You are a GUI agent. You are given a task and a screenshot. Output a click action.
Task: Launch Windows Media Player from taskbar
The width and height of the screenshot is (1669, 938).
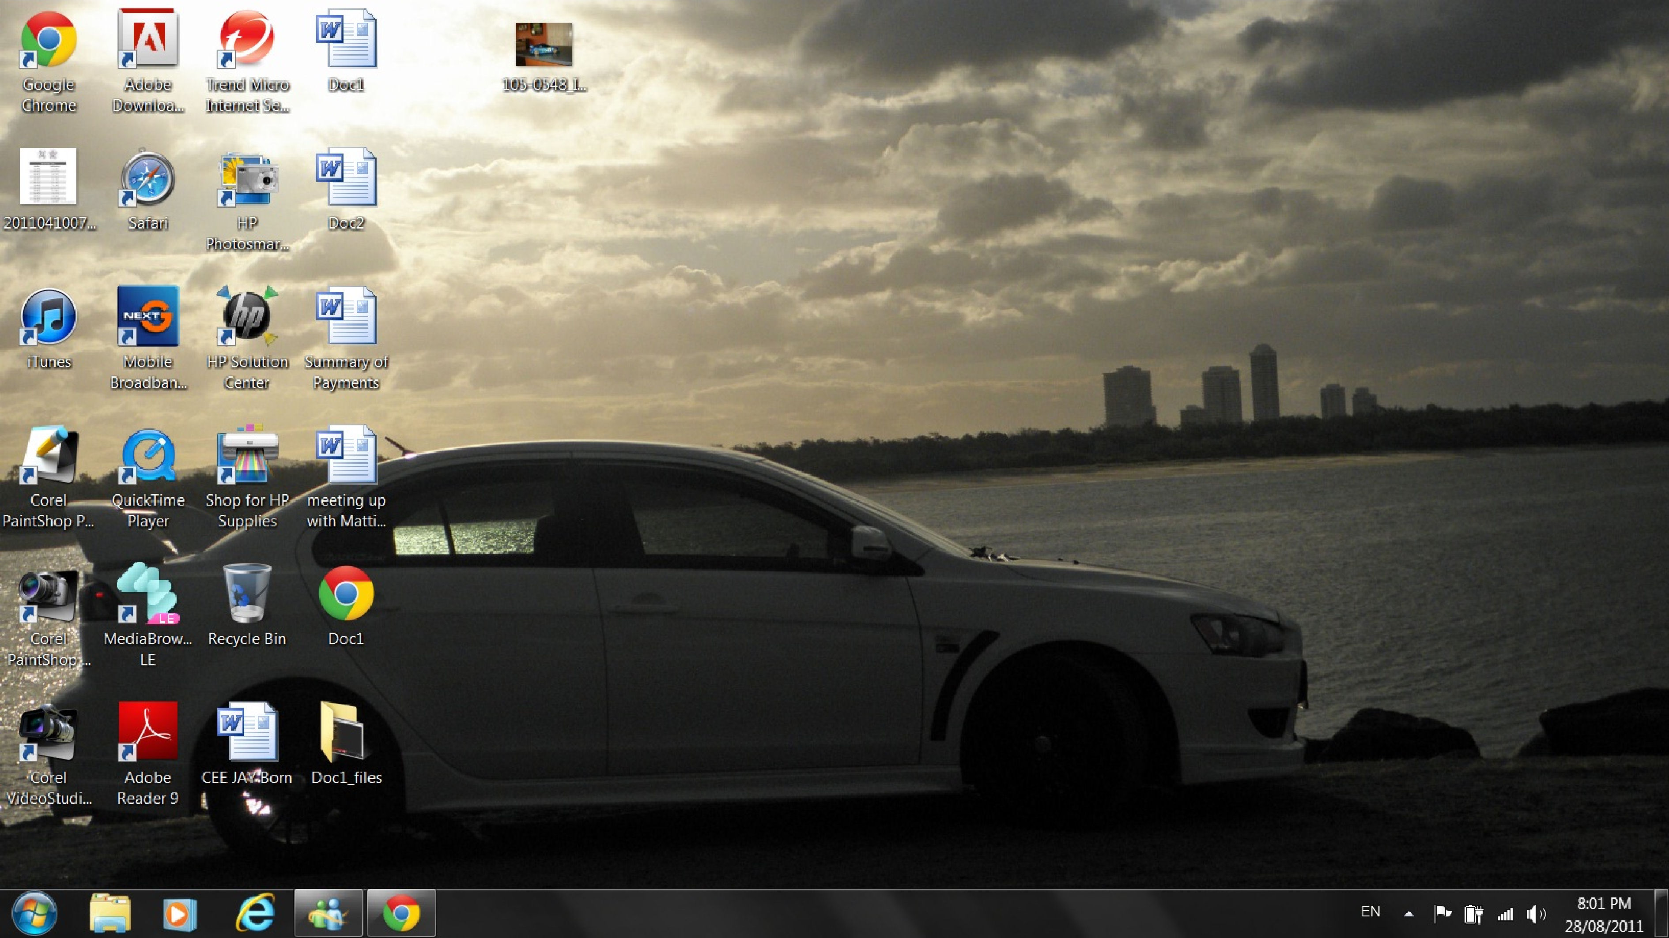(x=180, y=913)
